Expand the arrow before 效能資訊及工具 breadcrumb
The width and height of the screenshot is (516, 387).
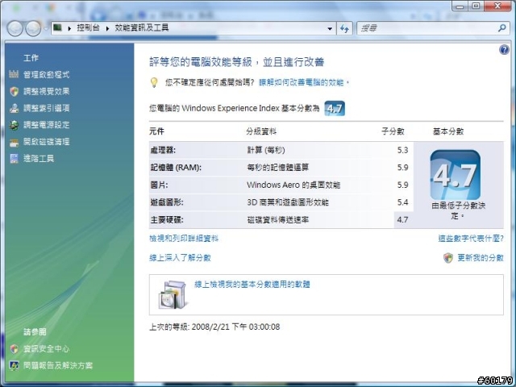pyautogui.click(x=107, y=28)
